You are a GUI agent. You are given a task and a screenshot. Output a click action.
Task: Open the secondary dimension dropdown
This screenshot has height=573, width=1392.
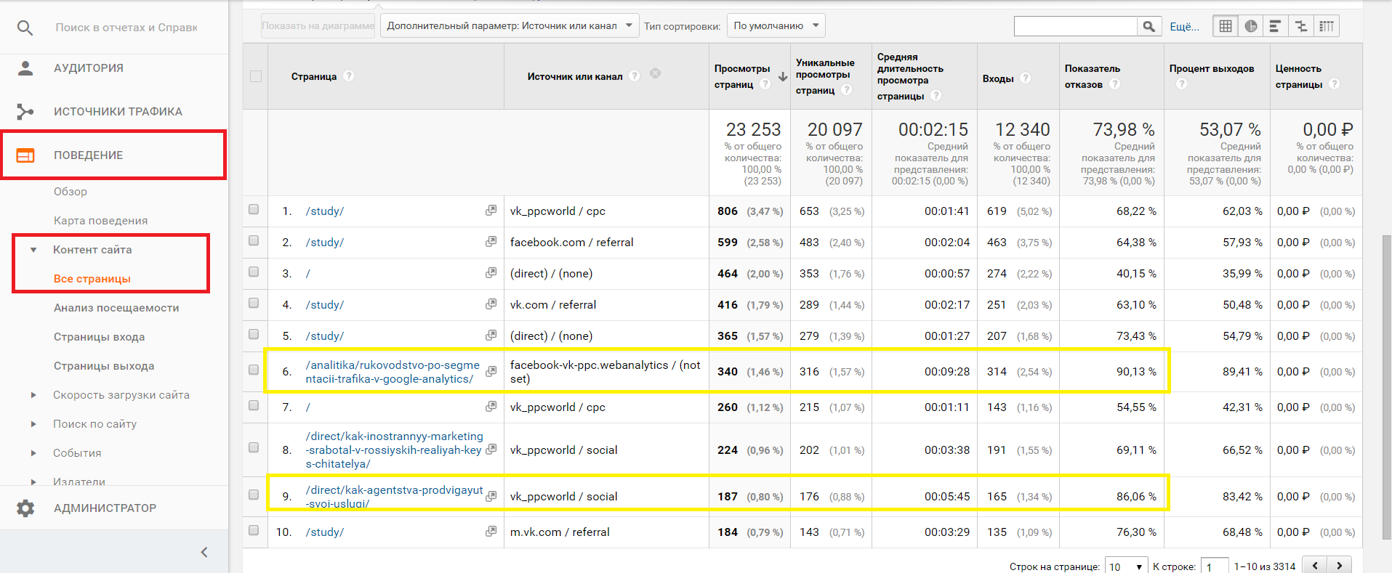click(x=509, y=26)
